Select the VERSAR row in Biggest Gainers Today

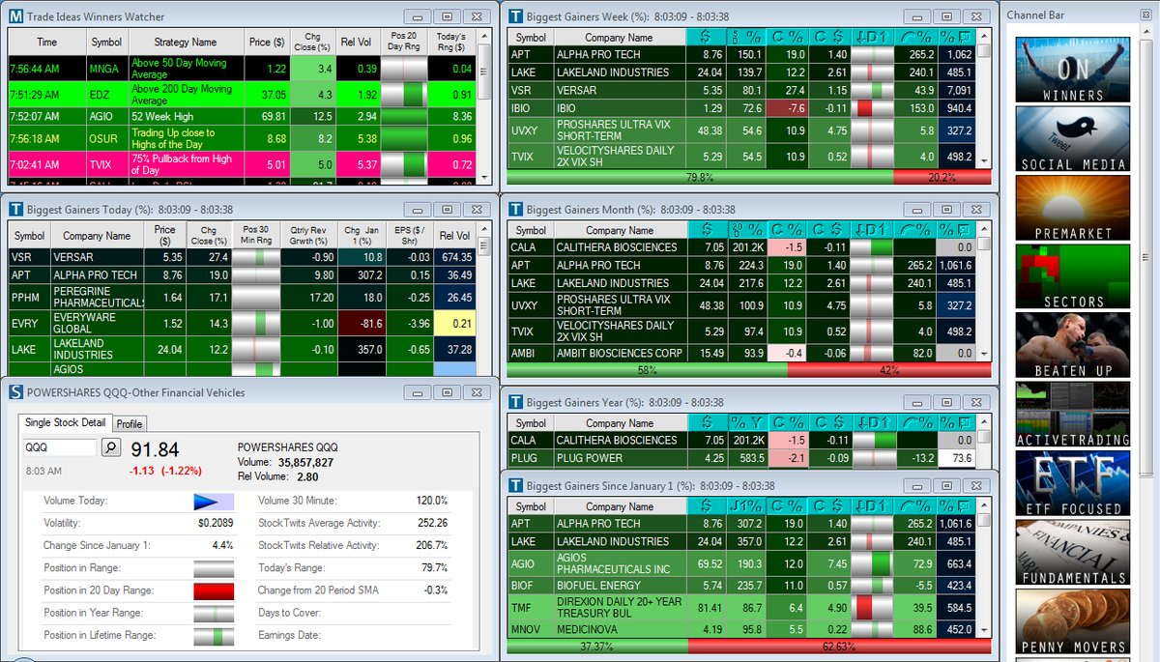tap(243, 257)
